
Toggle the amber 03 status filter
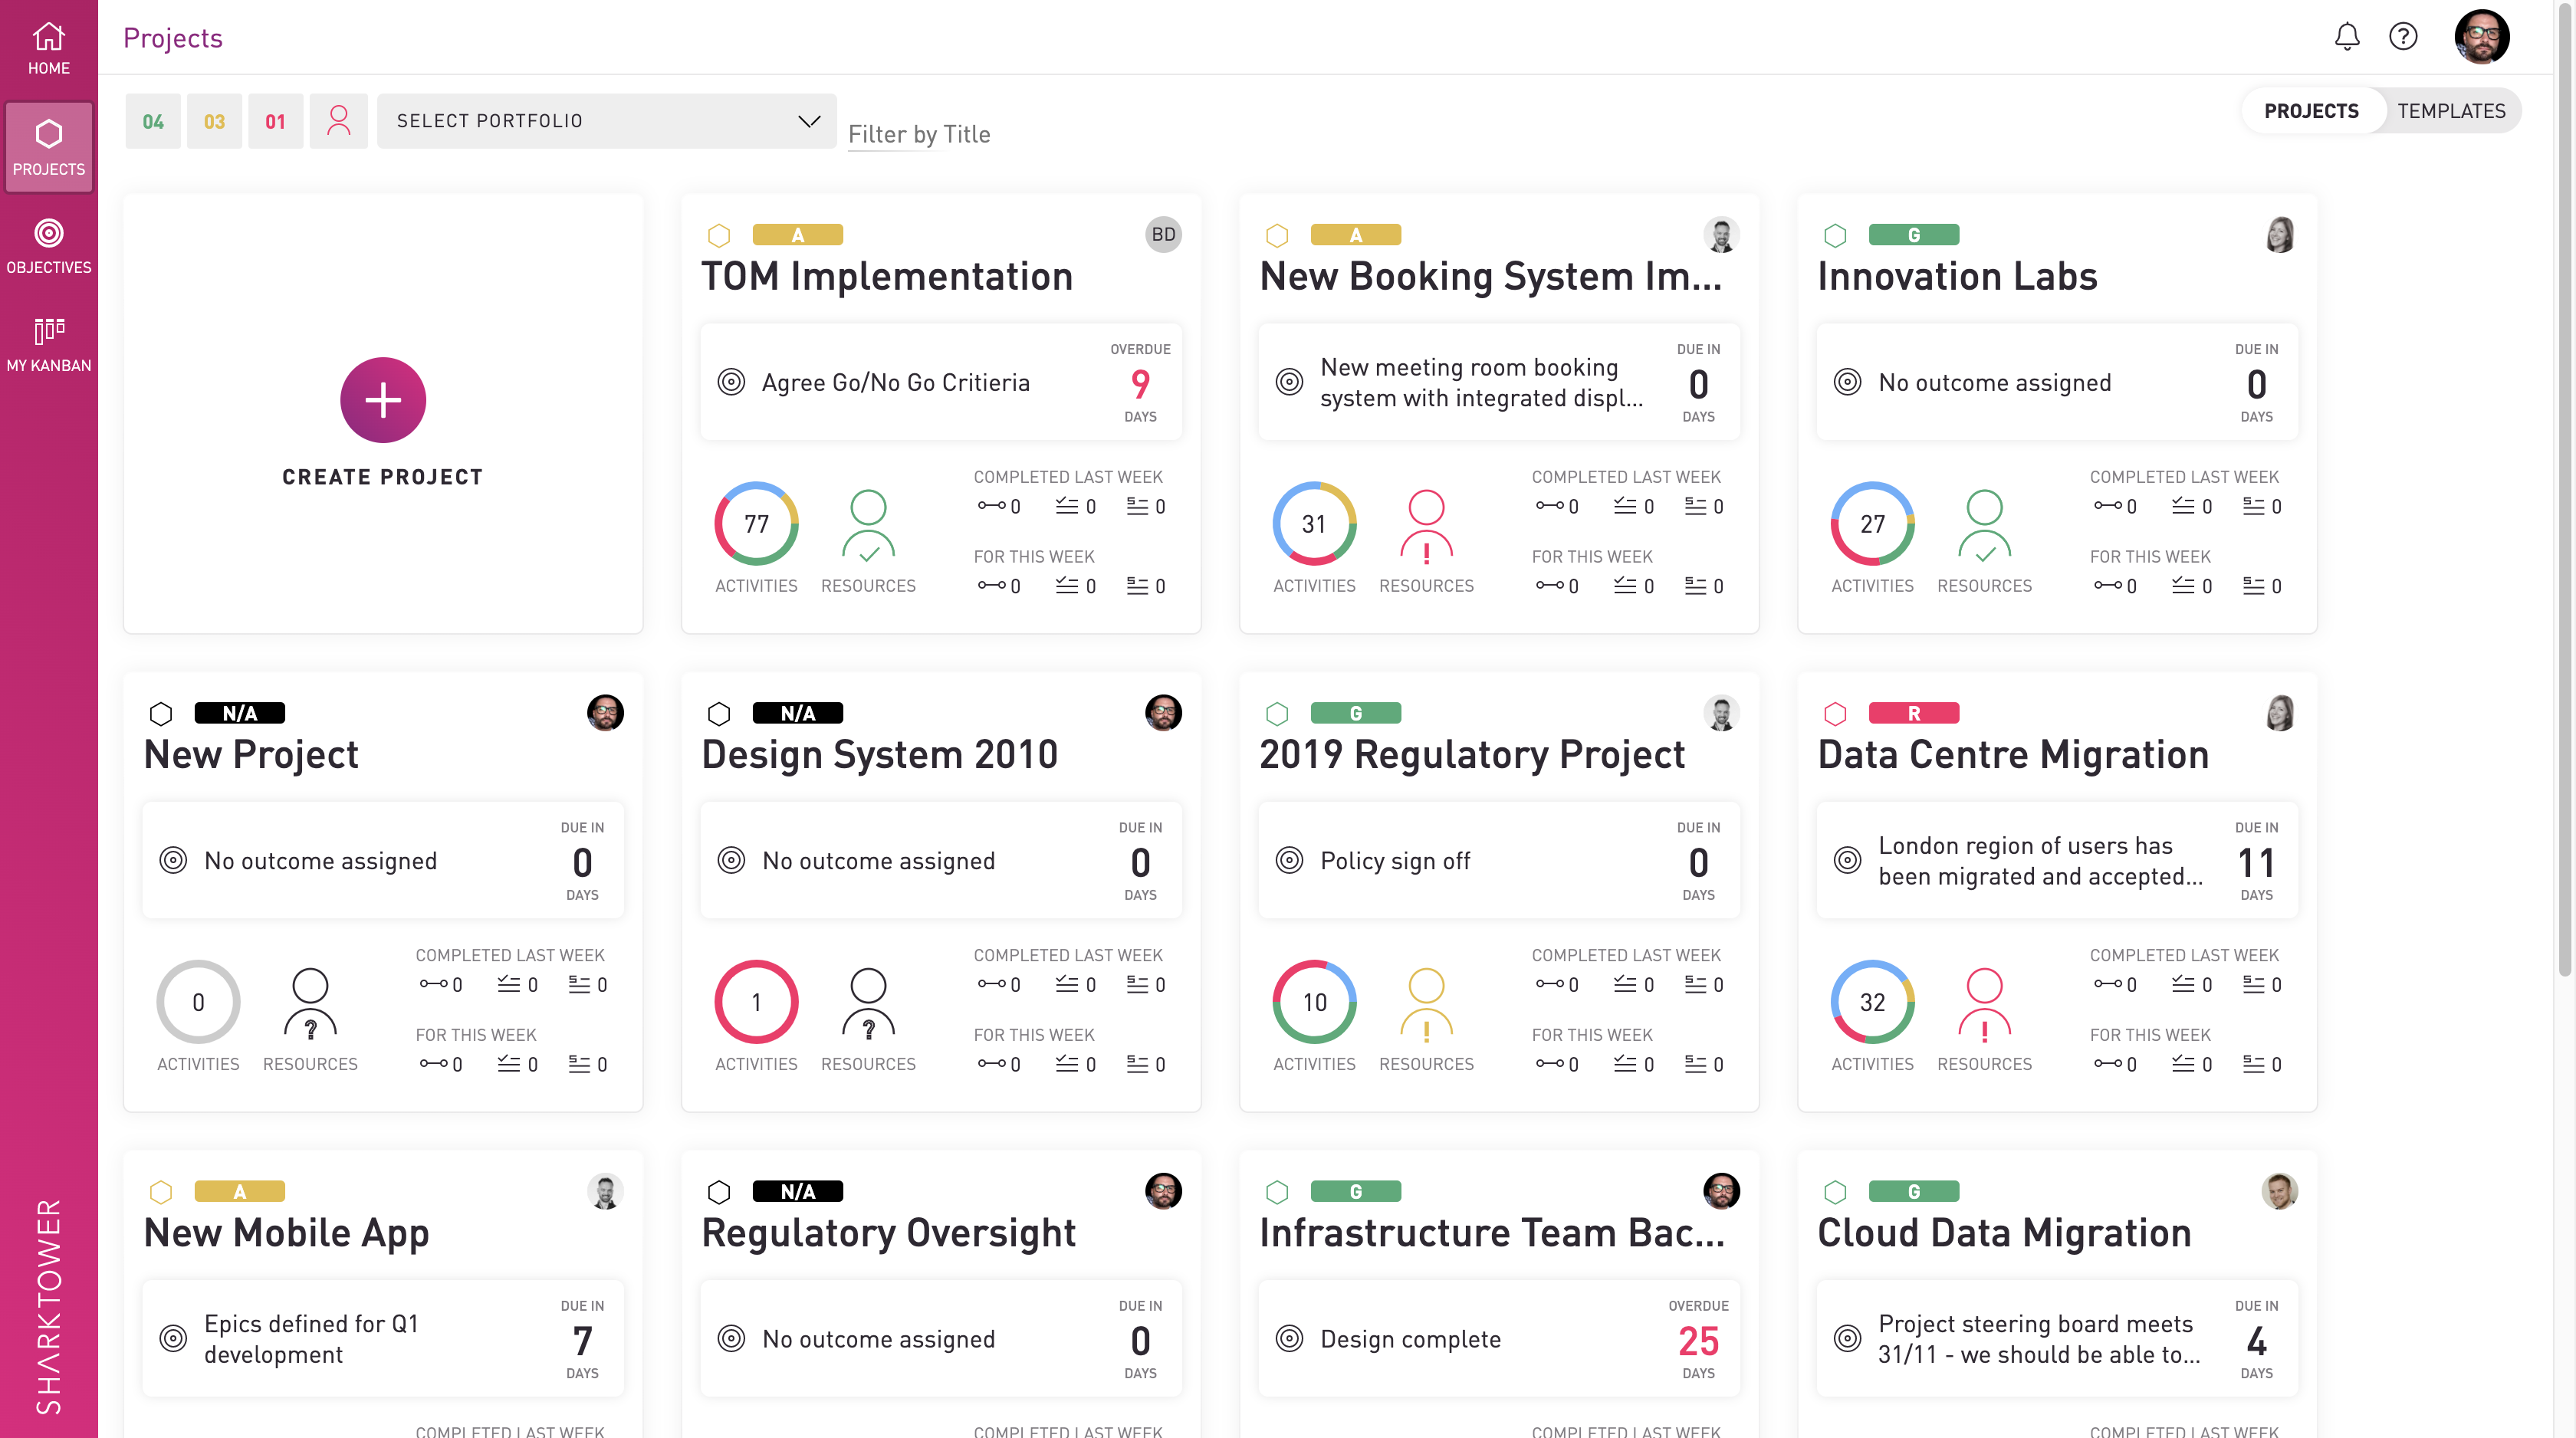[x=214, y=121]
